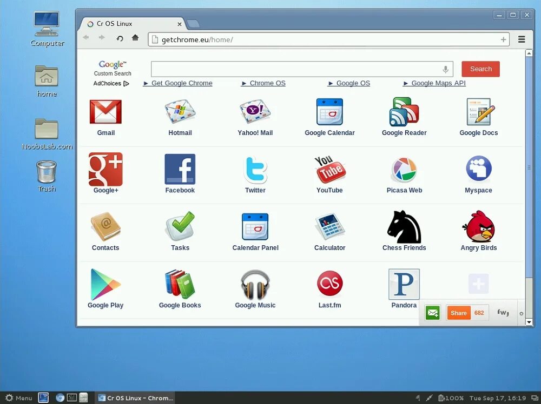Click the share widget settings gear
Viewport: 541px width, 404px height.
coord(522,314)
